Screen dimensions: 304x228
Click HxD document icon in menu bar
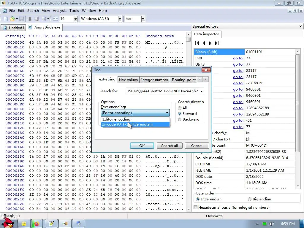click(5, 11)
